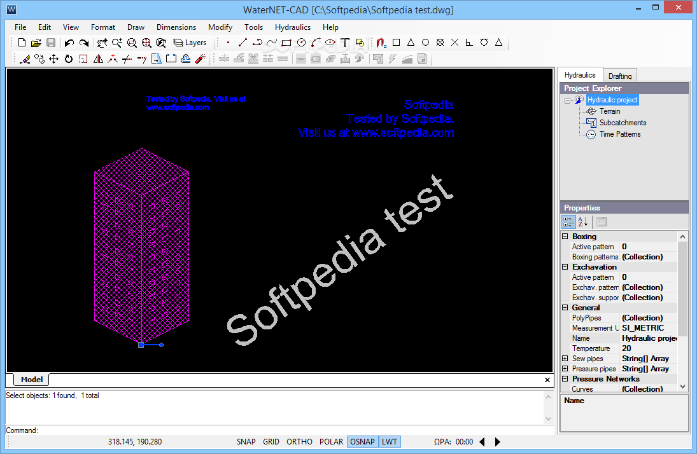Select the Rectangle draw tool
697x454 pixels.
coord(286,43)
